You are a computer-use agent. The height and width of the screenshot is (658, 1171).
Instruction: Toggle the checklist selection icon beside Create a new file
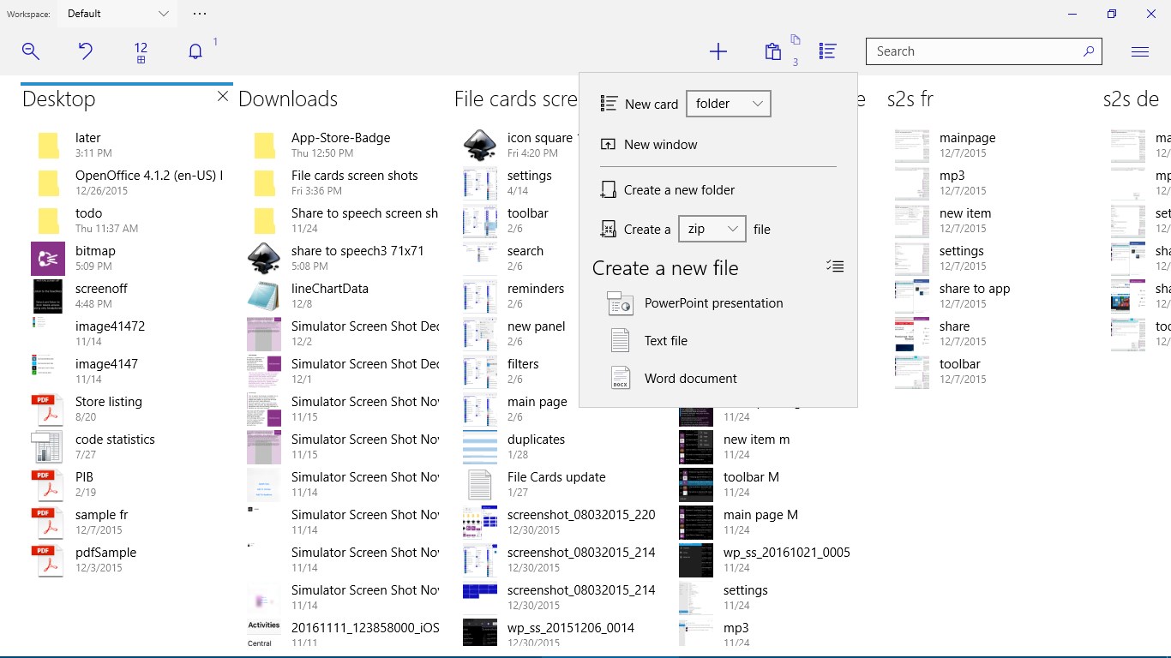(x=835, y=266)
